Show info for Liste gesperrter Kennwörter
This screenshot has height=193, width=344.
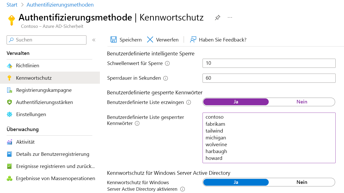137,123
